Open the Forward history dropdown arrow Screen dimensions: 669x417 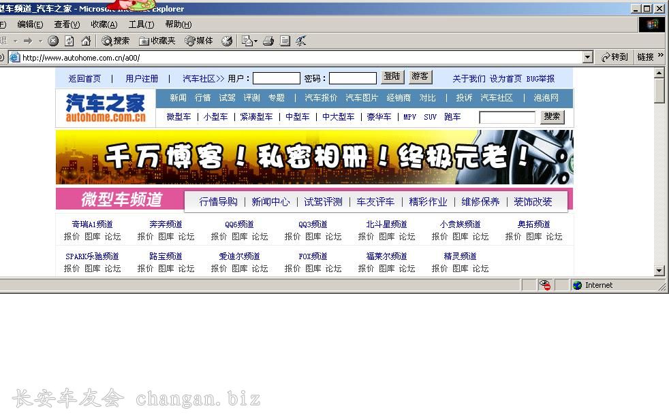pos(40,41)
